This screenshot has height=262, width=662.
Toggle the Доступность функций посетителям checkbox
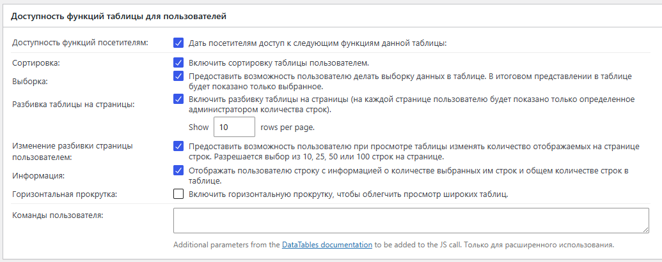click(178, 43)
